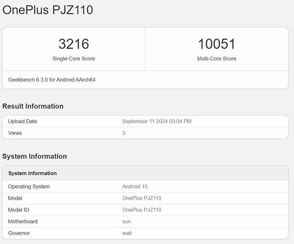Screen dimensions: 294x244
Task: Select the Governor row label
Action: 19,233
